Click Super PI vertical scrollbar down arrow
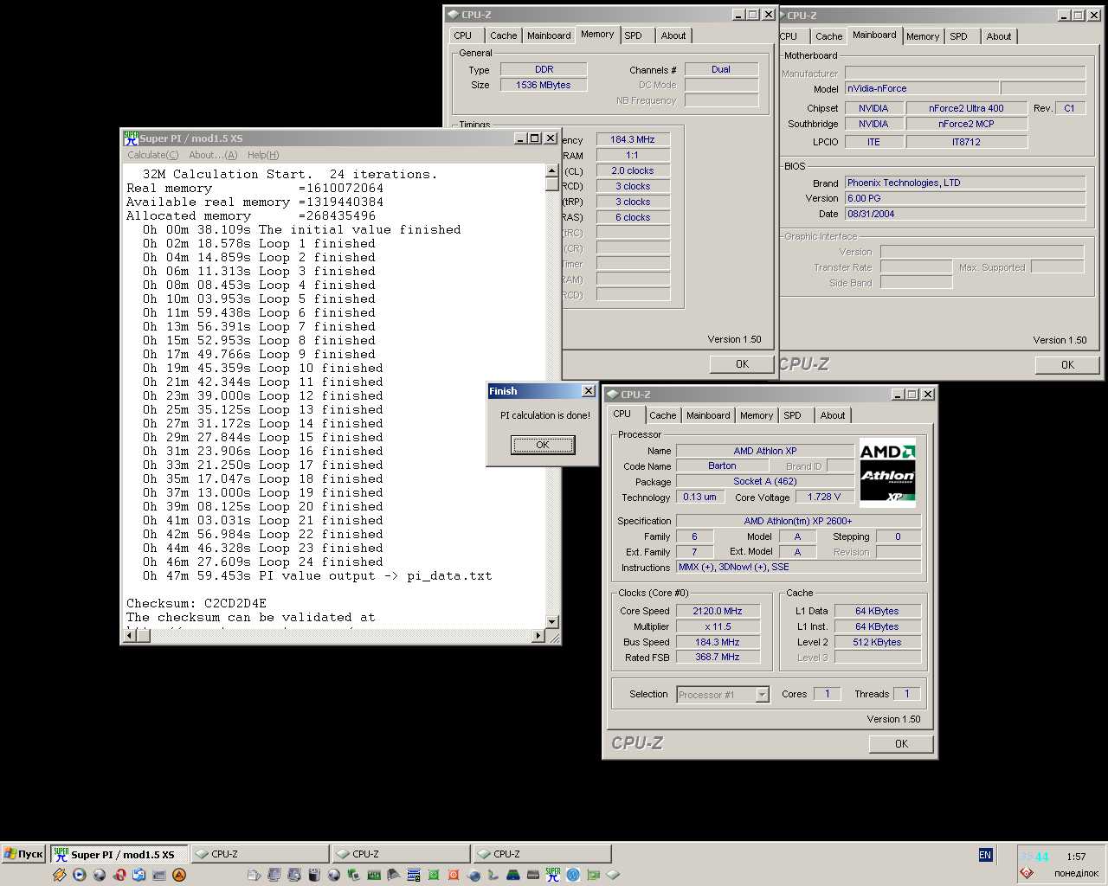1108x886 pixels. coord(552,621)
